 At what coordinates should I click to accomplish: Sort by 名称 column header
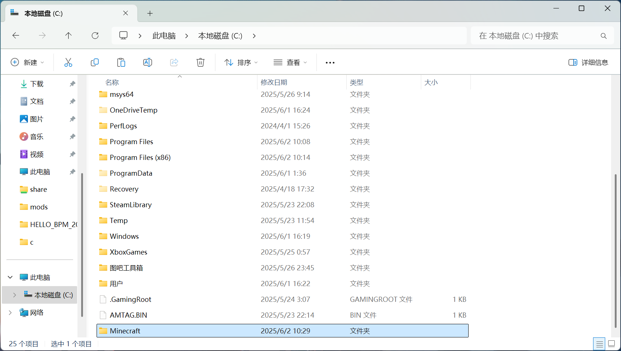pyautogui.click(x=112, y=83)
